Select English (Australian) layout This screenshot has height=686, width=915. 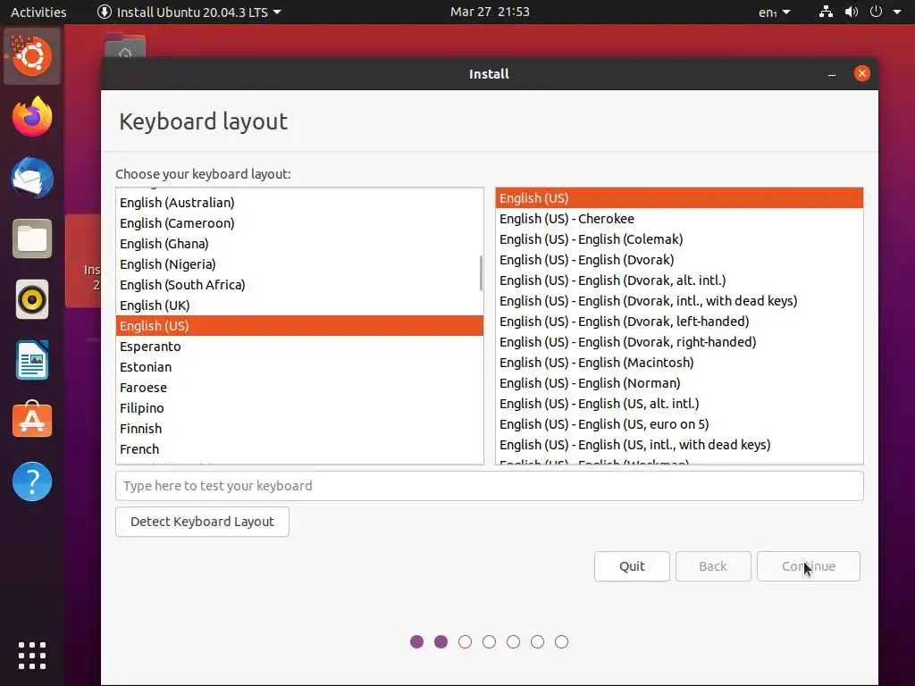point(299,203)
